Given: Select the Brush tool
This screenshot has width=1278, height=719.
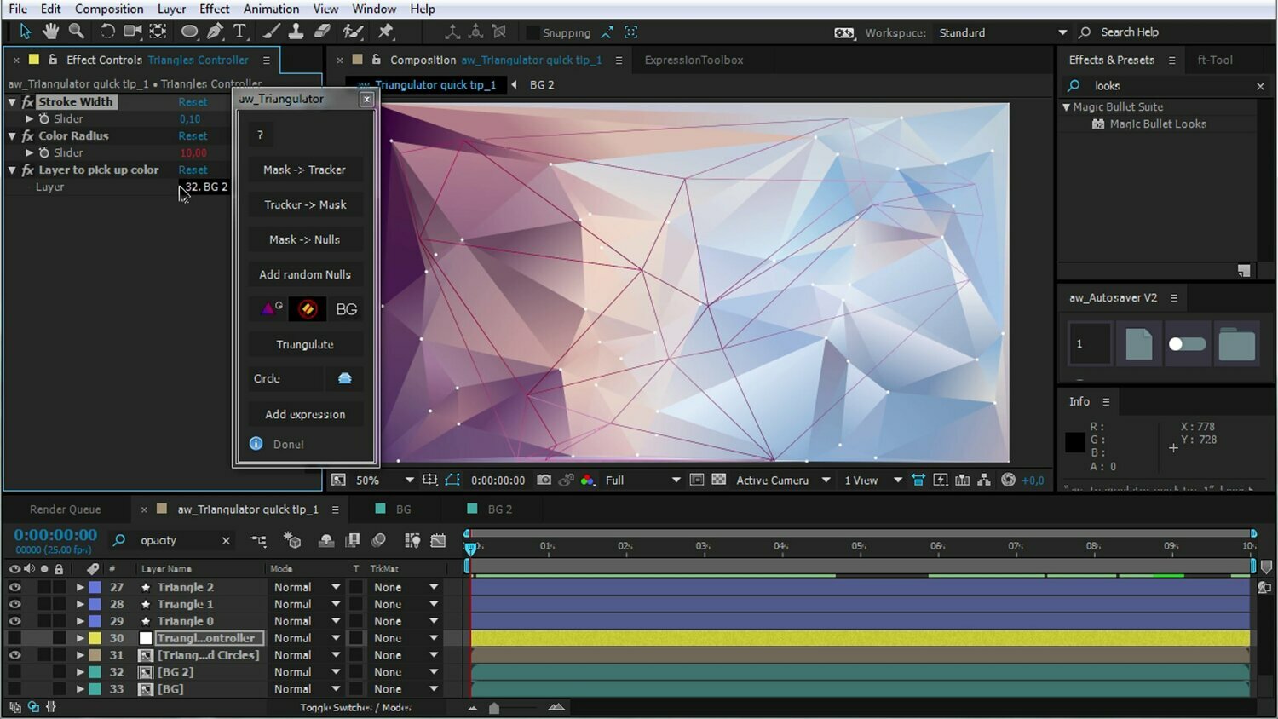Looking at the screenshot, I should pyautogui.click(x=271, y=32).
